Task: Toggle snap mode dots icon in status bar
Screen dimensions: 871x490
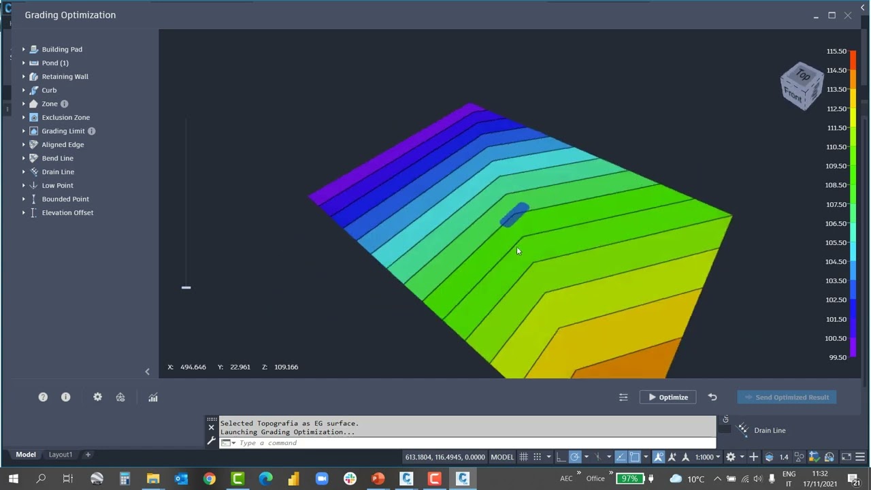Action: click(537, 457)
